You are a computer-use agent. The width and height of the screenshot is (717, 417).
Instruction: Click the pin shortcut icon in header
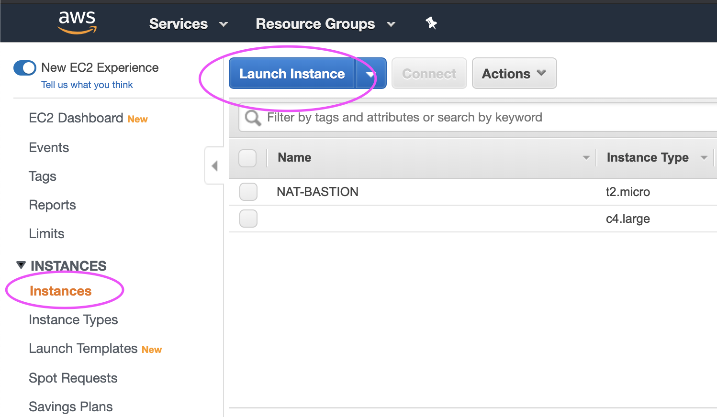431,23
